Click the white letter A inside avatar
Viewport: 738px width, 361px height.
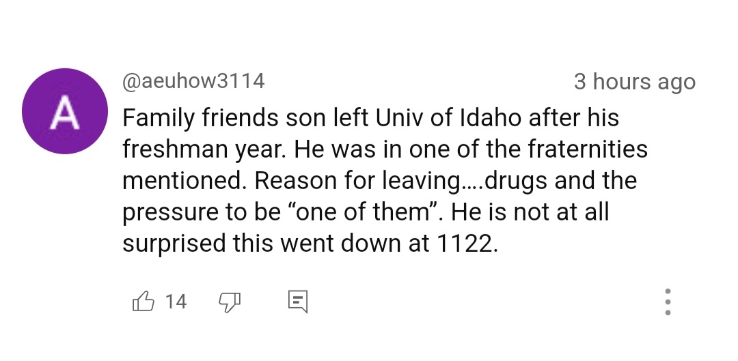pos(65,114)
